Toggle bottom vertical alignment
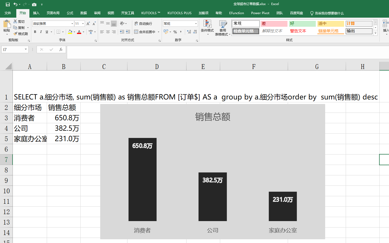This screenshot has width=389, height=243. [x=114, y=24]
